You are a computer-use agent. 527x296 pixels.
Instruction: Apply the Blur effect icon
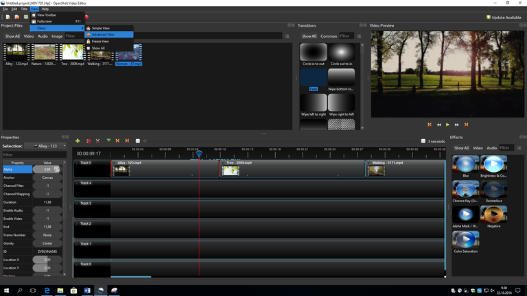click(465, 165)
